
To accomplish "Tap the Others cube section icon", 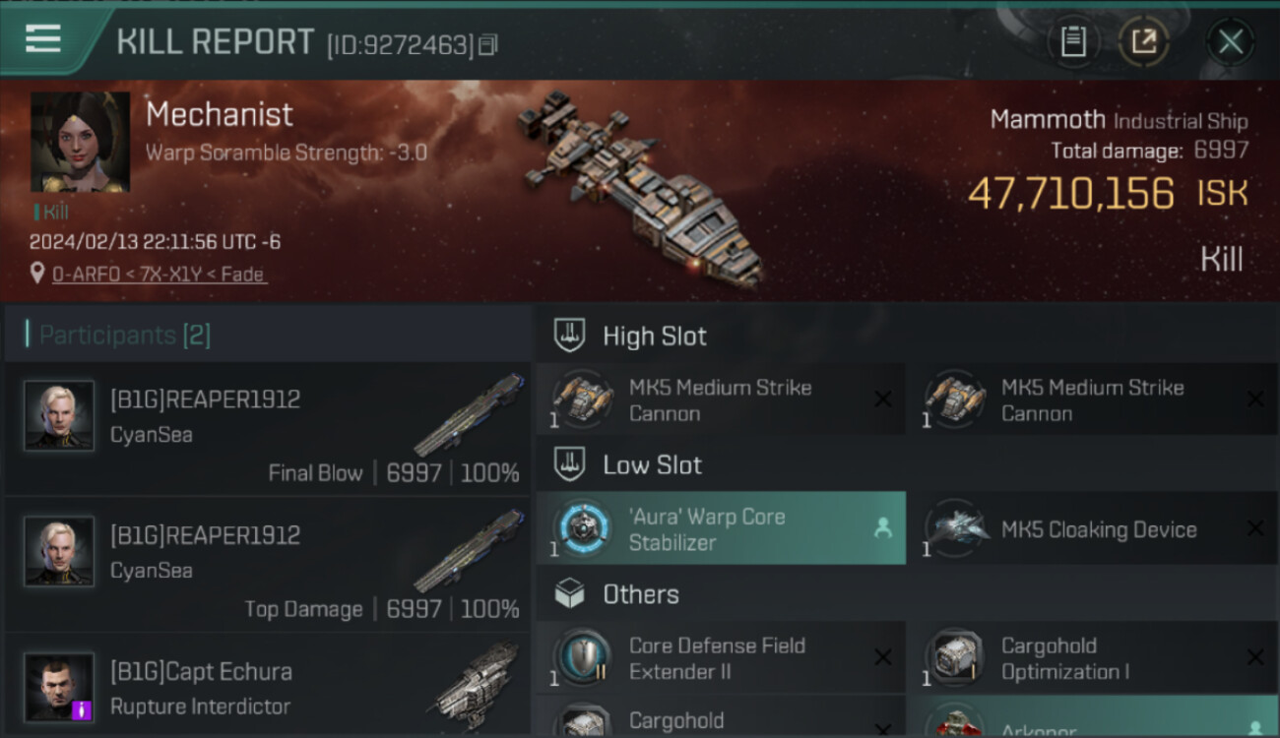I will point(569,594).
